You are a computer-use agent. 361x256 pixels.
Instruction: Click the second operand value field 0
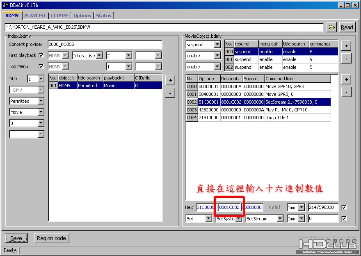323,218
